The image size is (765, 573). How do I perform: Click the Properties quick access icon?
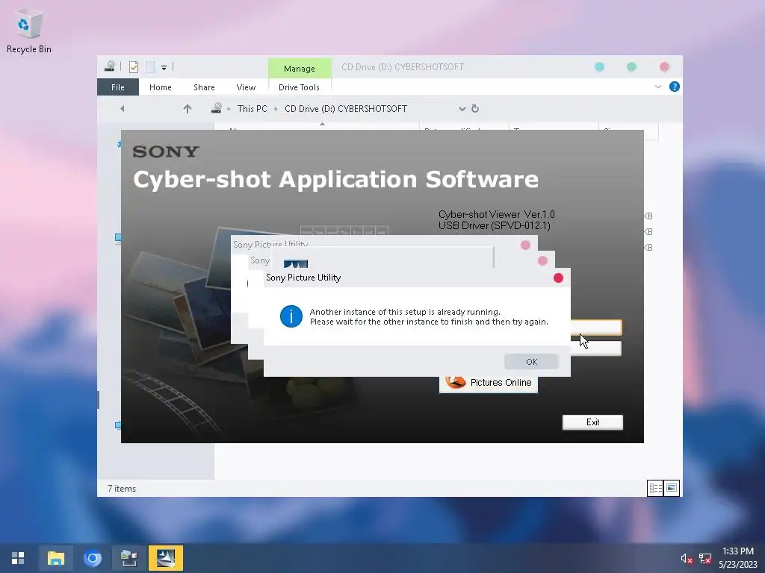(134, 66)
